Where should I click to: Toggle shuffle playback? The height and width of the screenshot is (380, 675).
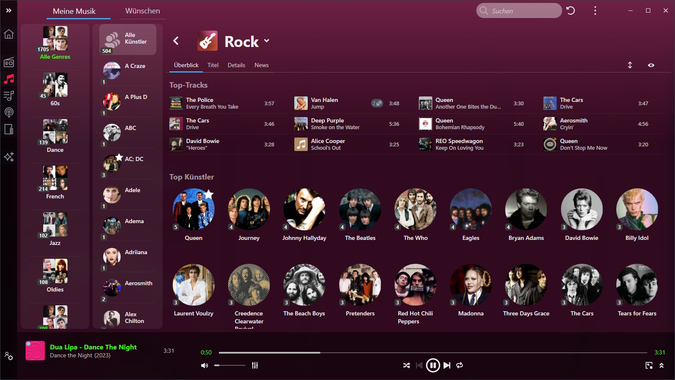coord(406,365)
